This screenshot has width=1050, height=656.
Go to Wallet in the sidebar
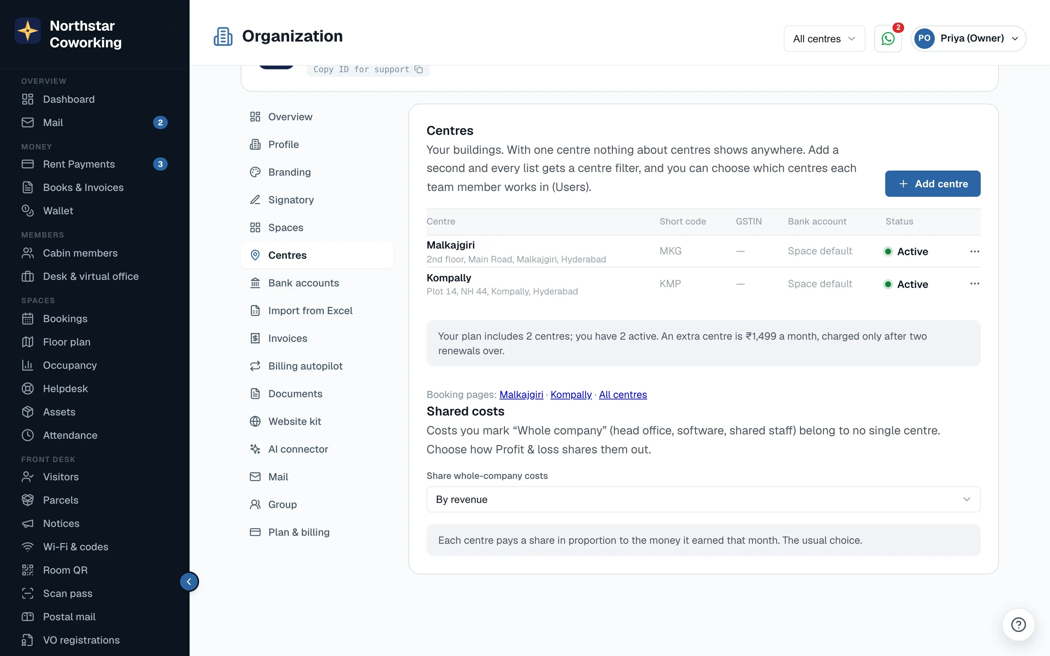[94, 211]
